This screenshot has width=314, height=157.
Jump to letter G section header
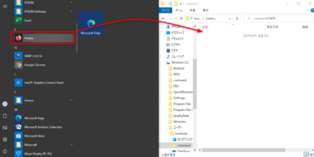(16, 47)
